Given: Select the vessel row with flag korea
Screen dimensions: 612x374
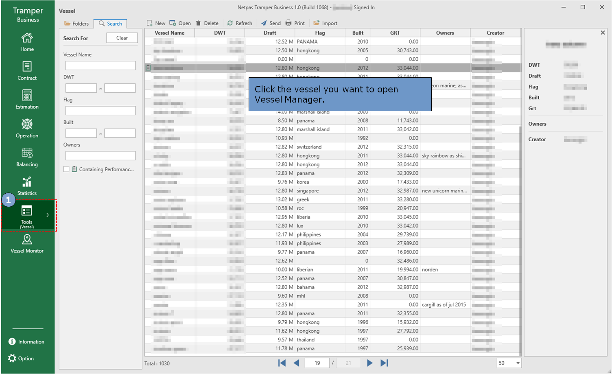Looking at the screenshot, I should coord(332,182).
